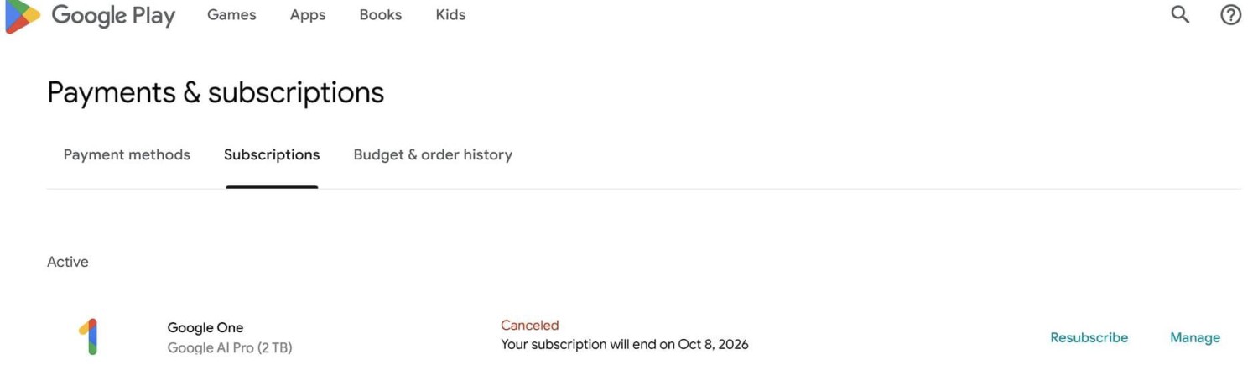Resubscribe to Google One

click(x=1089, y=337)
